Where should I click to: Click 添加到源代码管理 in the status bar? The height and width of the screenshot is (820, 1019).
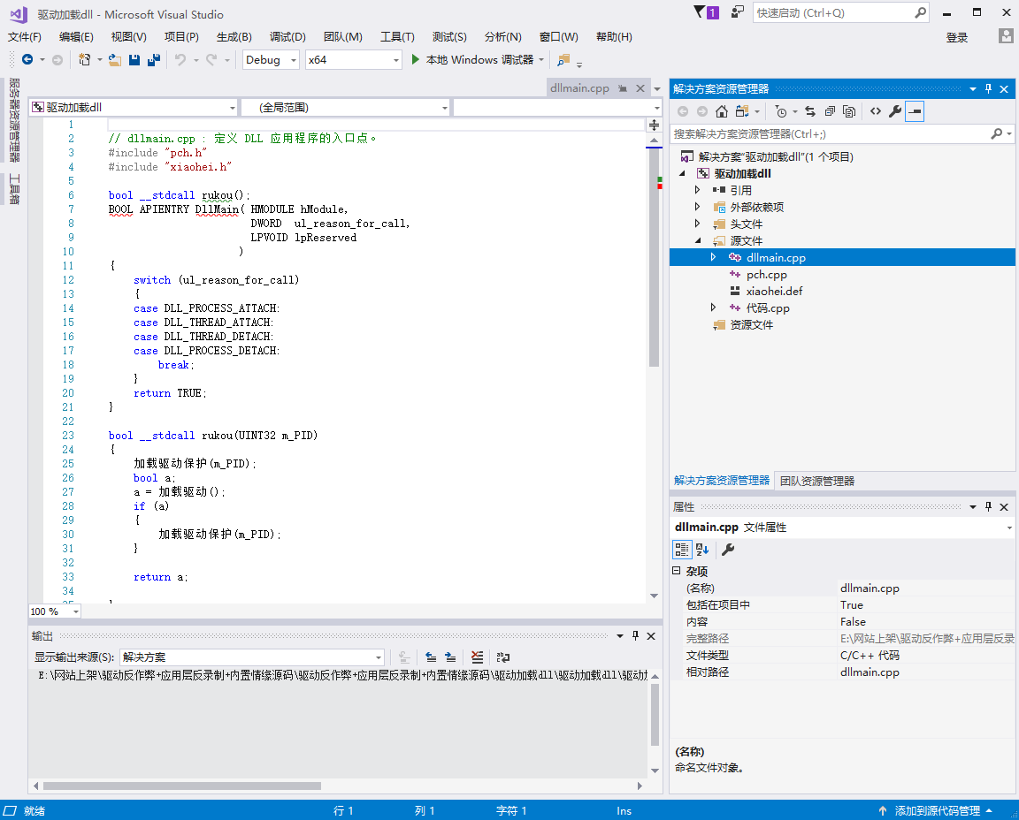click(937, 811)
